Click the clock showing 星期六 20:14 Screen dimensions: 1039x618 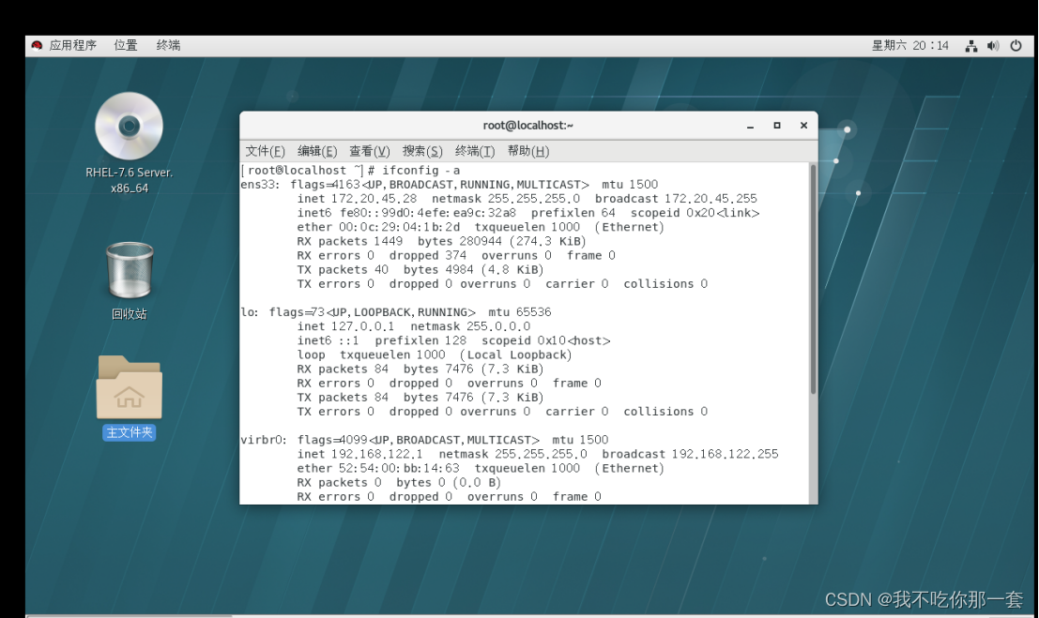[x=909, y=46]
